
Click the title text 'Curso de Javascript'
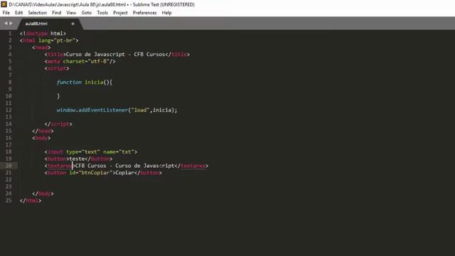tap(95, 54)
